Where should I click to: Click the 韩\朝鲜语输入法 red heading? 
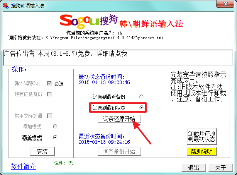pos(151,24)
